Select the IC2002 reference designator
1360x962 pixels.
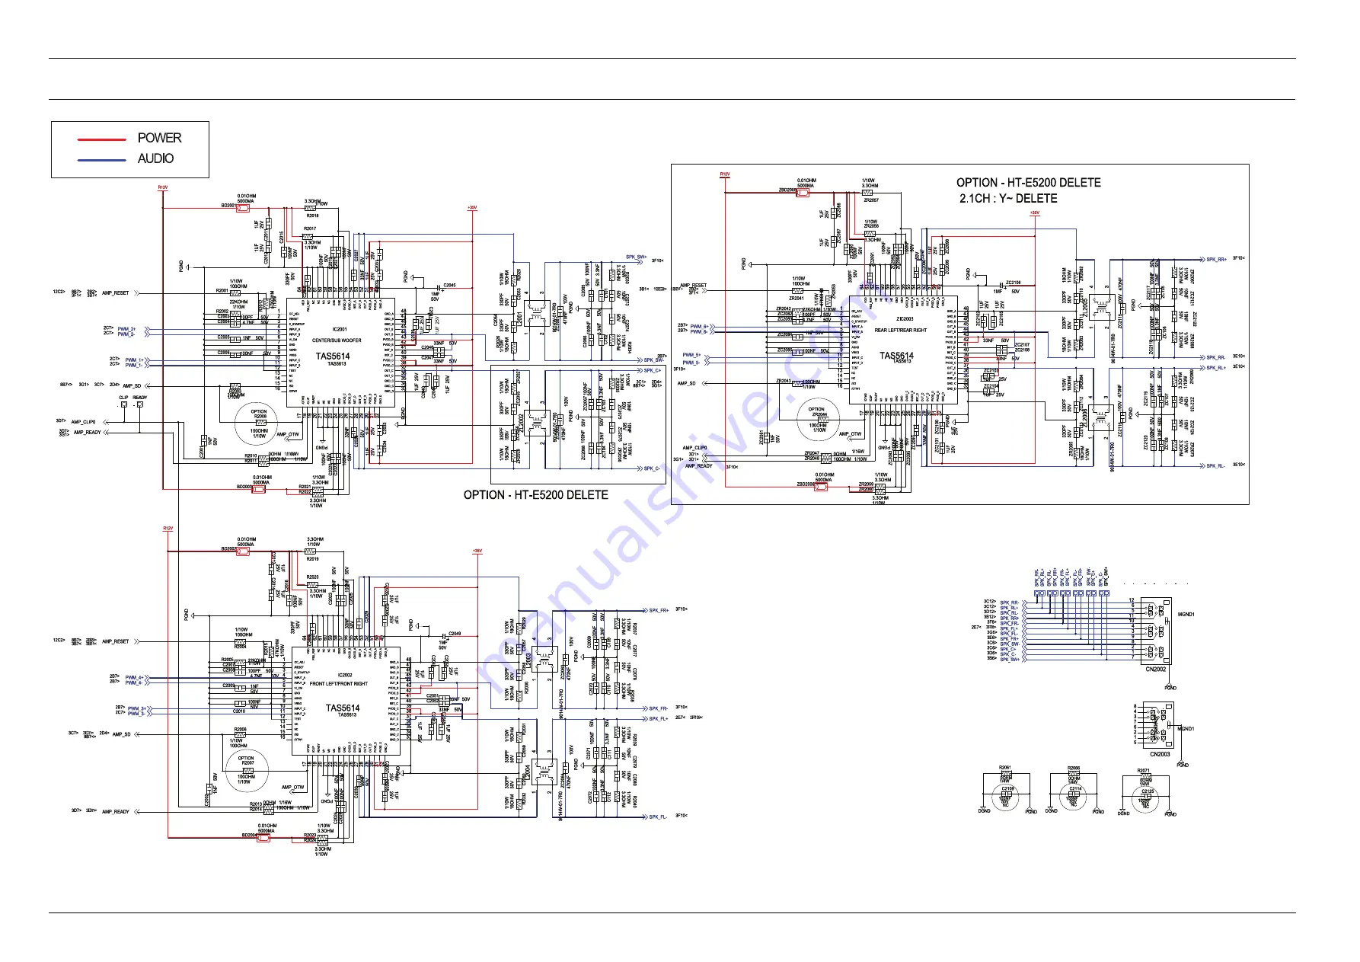345,675
